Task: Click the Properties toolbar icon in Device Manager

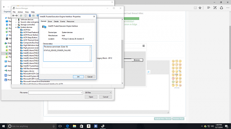Action: (x=26, y=16)
